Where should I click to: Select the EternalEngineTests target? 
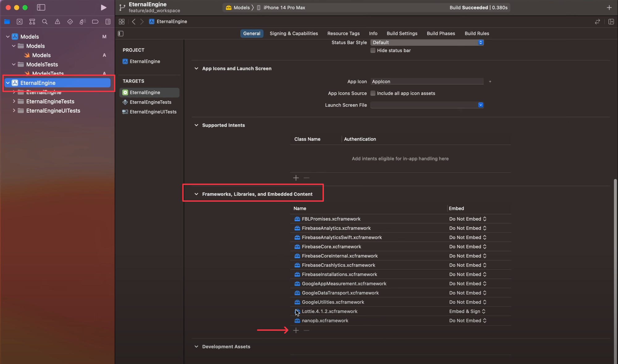[x=150, y=102]
